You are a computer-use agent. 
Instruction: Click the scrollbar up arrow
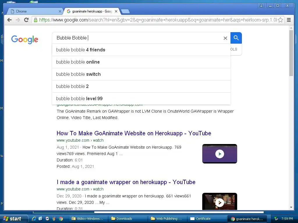[291, 28]
